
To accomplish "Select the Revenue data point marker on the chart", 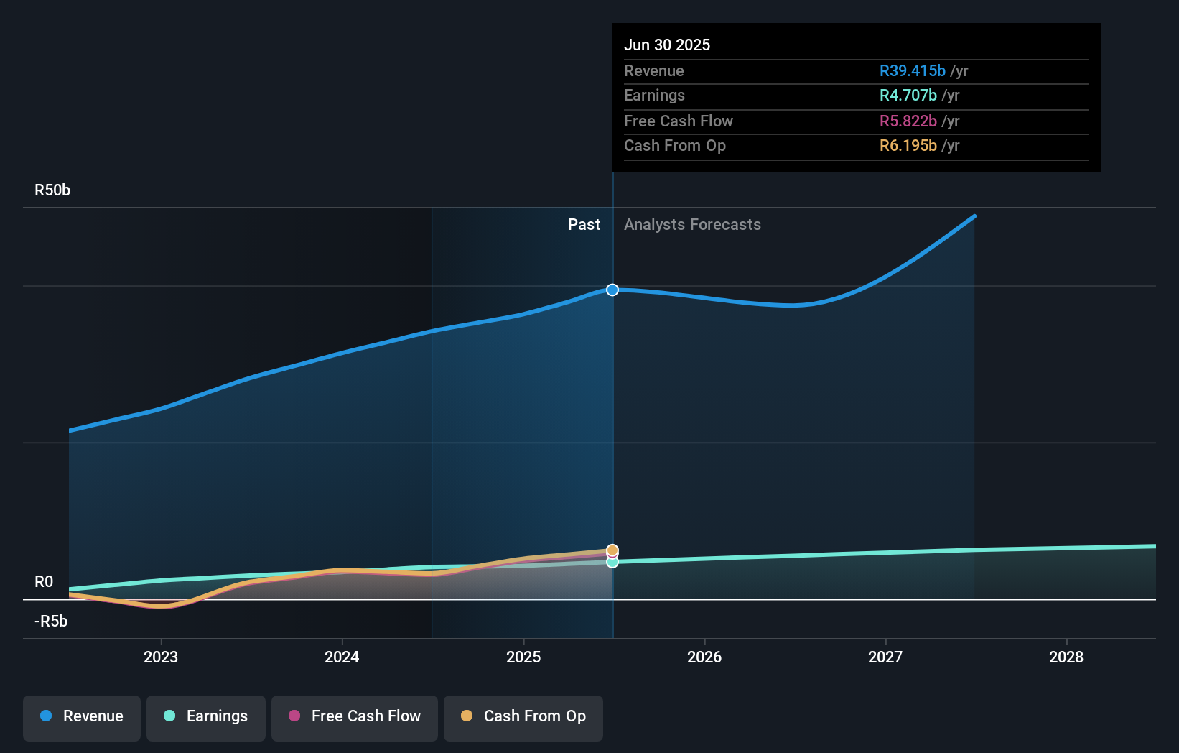I will (x=612, y=290).
